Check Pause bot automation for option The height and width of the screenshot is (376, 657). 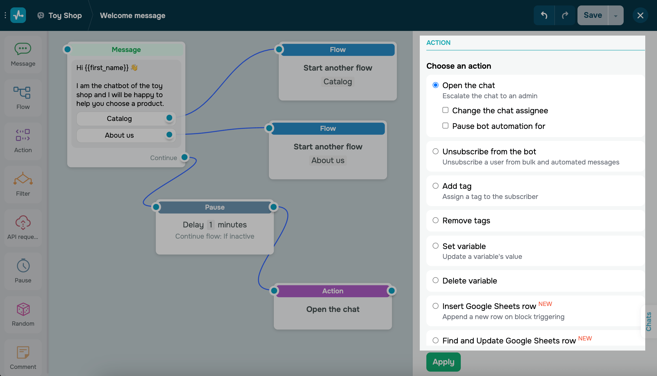tap(445, 126)
